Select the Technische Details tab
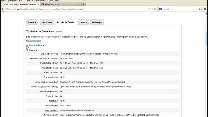Viewport: 208px width, 117px height. [65, 22]
